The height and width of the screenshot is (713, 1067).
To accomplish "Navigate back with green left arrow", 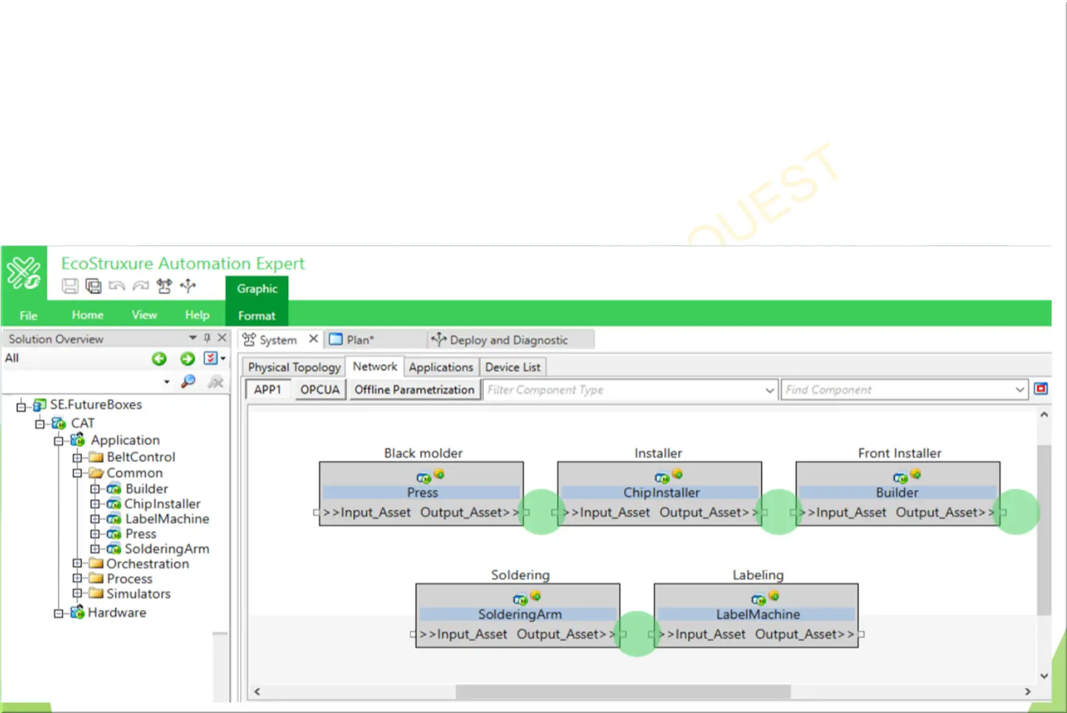I will (159, 358).
